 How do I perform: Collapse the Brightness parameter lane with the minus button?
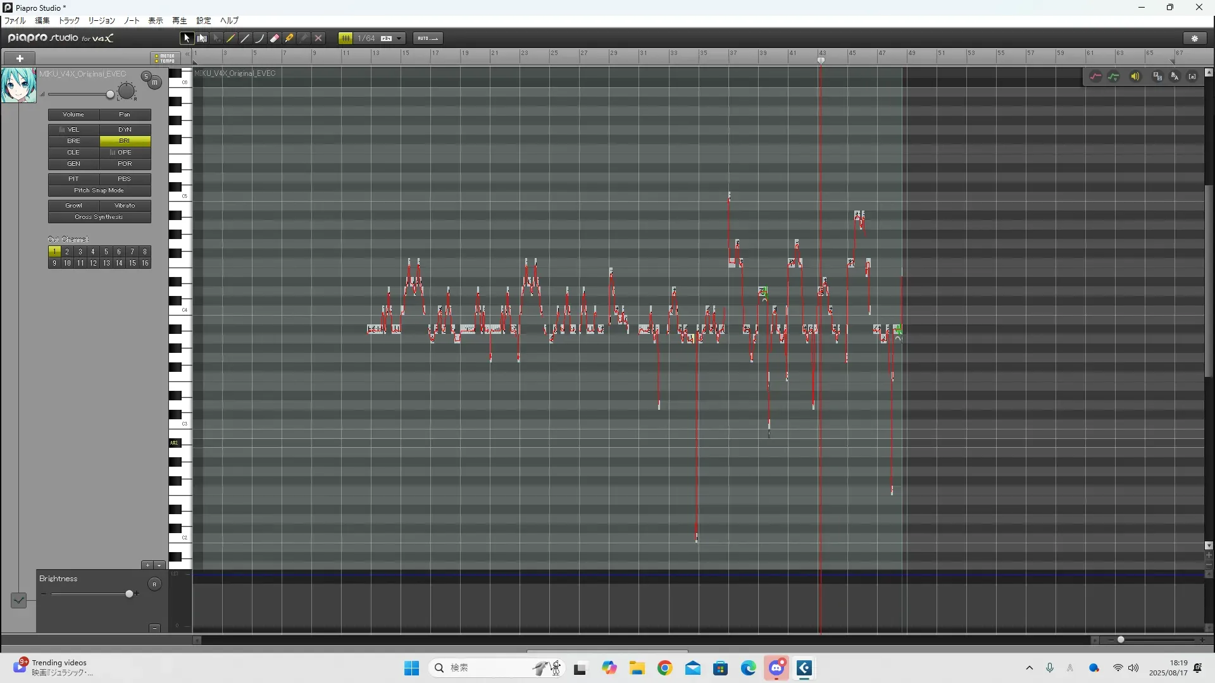(154, 628)
